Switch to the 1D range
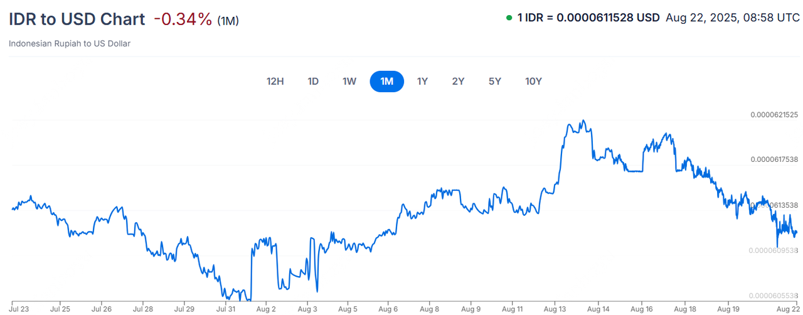Screen dimensions: 803x315 coord(313,81)
